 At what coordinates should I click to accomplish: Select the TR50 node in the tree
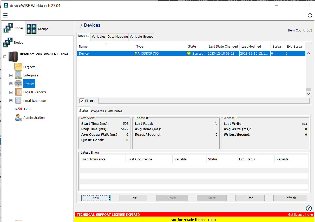tap(27, 109)
